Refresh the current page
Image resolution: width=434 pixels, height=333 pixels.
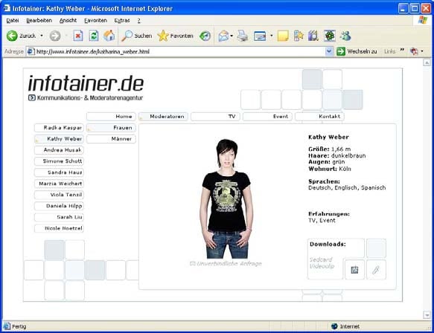(94, 36)
